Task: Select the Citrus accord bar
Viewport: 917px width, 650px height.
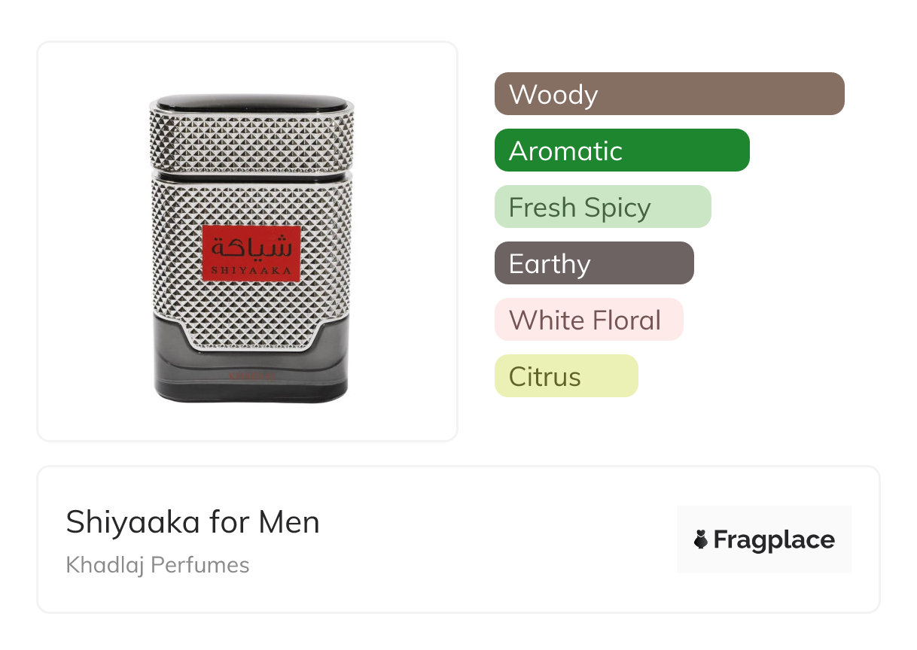Action: (x=565, y=376)
